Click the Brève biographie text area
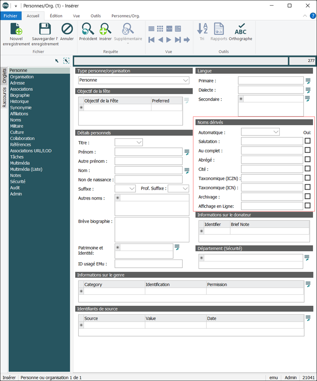This screenshot has width=317, height=381. pos(152,230)
